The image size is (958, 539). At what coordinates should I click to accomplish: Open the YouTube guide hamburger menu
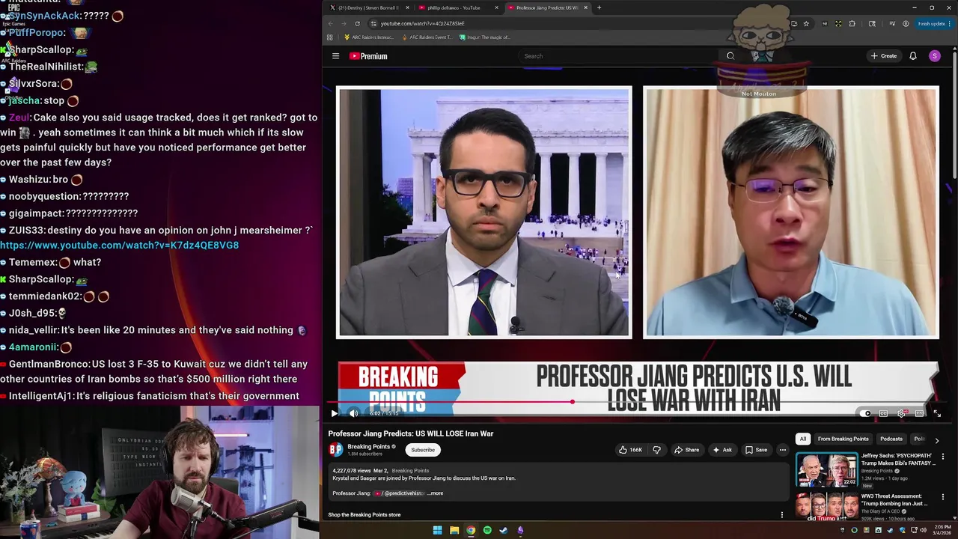335,56
